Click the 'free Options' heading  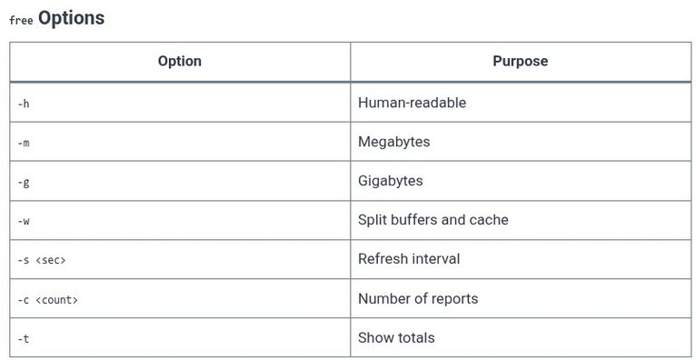(57, 19)
